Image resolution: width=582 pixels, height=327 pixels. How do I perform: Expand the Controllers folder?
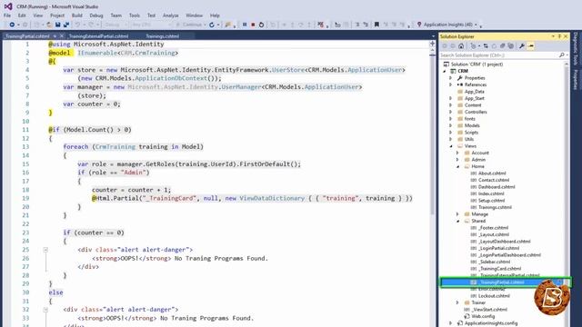[x=451, y=112]
